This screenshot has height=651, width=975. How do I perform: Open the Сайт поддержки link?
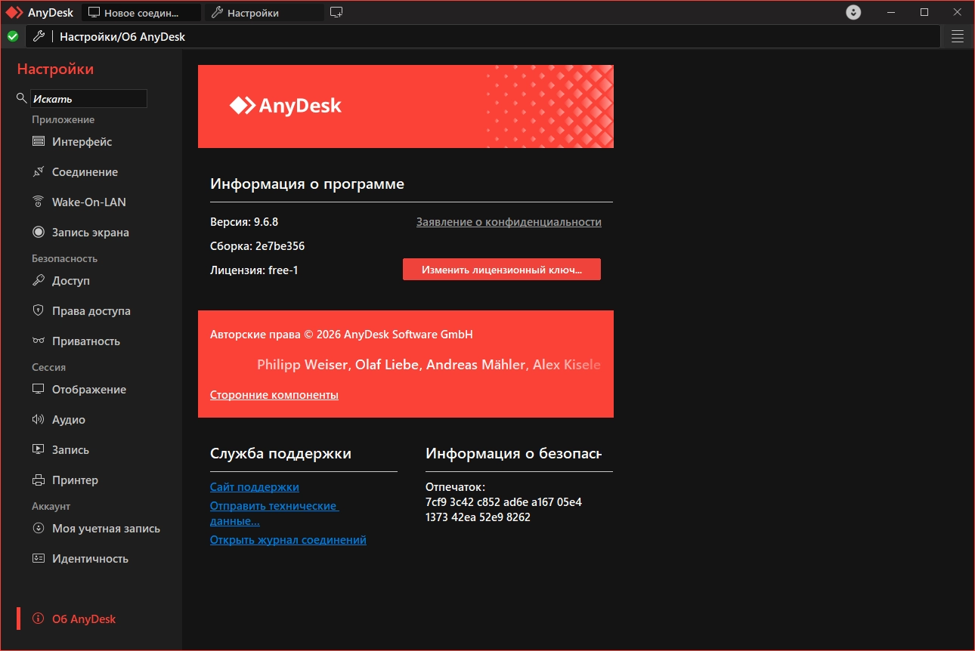click(x=255, y=487)
